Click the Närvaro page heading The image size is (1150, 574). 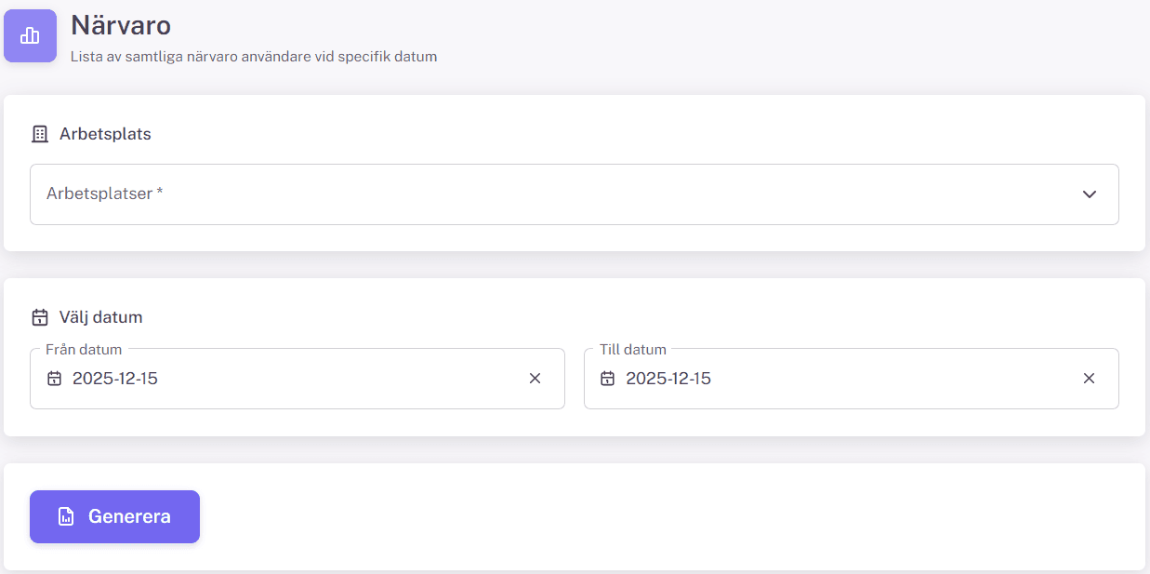click(x=121, y=25)
